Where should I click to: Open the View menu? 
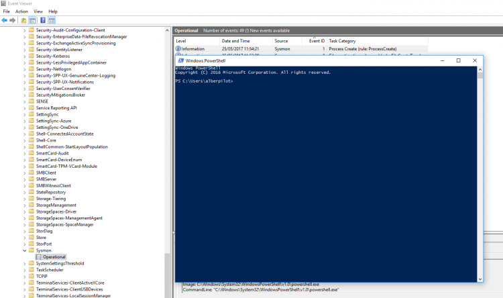point(38,11)
